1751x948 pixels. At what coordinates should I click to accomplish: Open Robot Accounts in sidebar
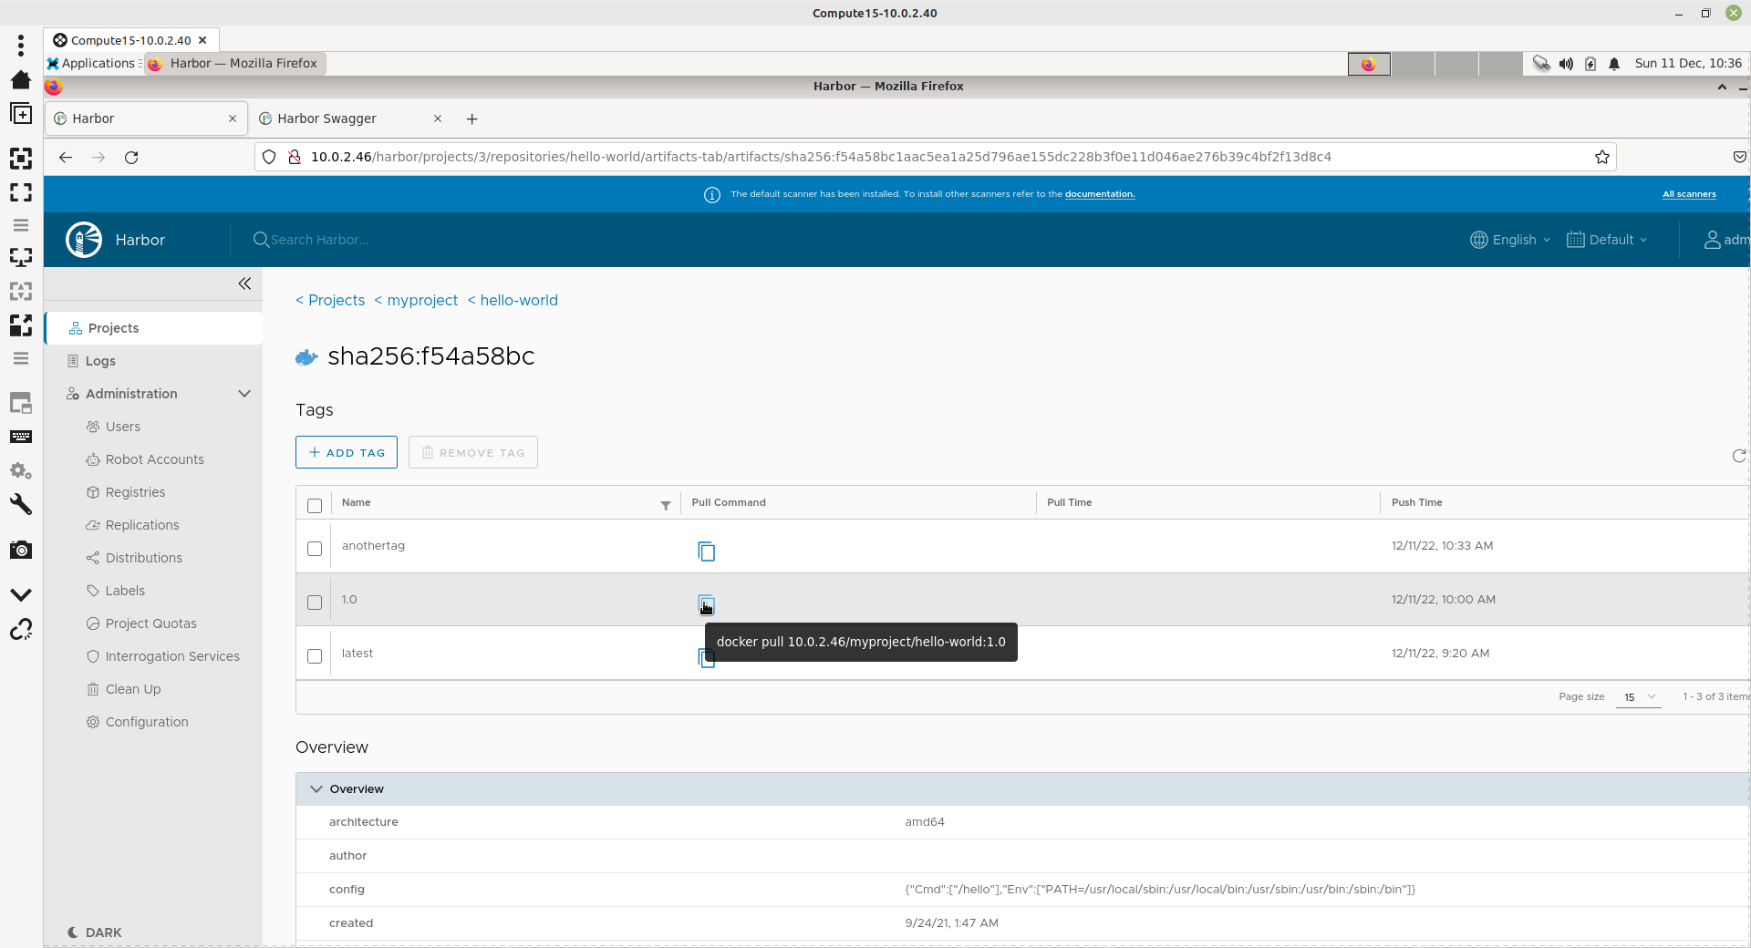(154, 459)
